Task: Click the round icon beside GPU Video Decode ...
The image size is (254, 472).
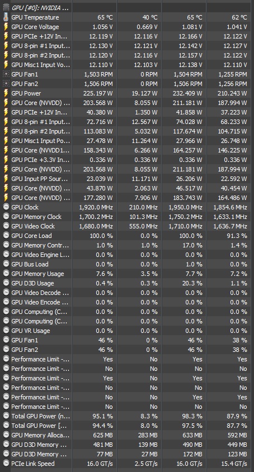Action: click(6, 293)
